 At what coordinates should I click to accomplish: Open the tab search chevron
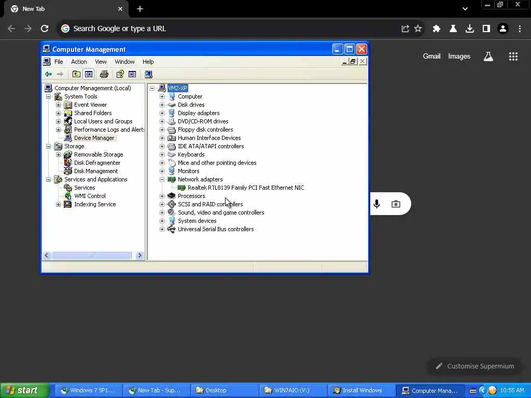(465, 9)
